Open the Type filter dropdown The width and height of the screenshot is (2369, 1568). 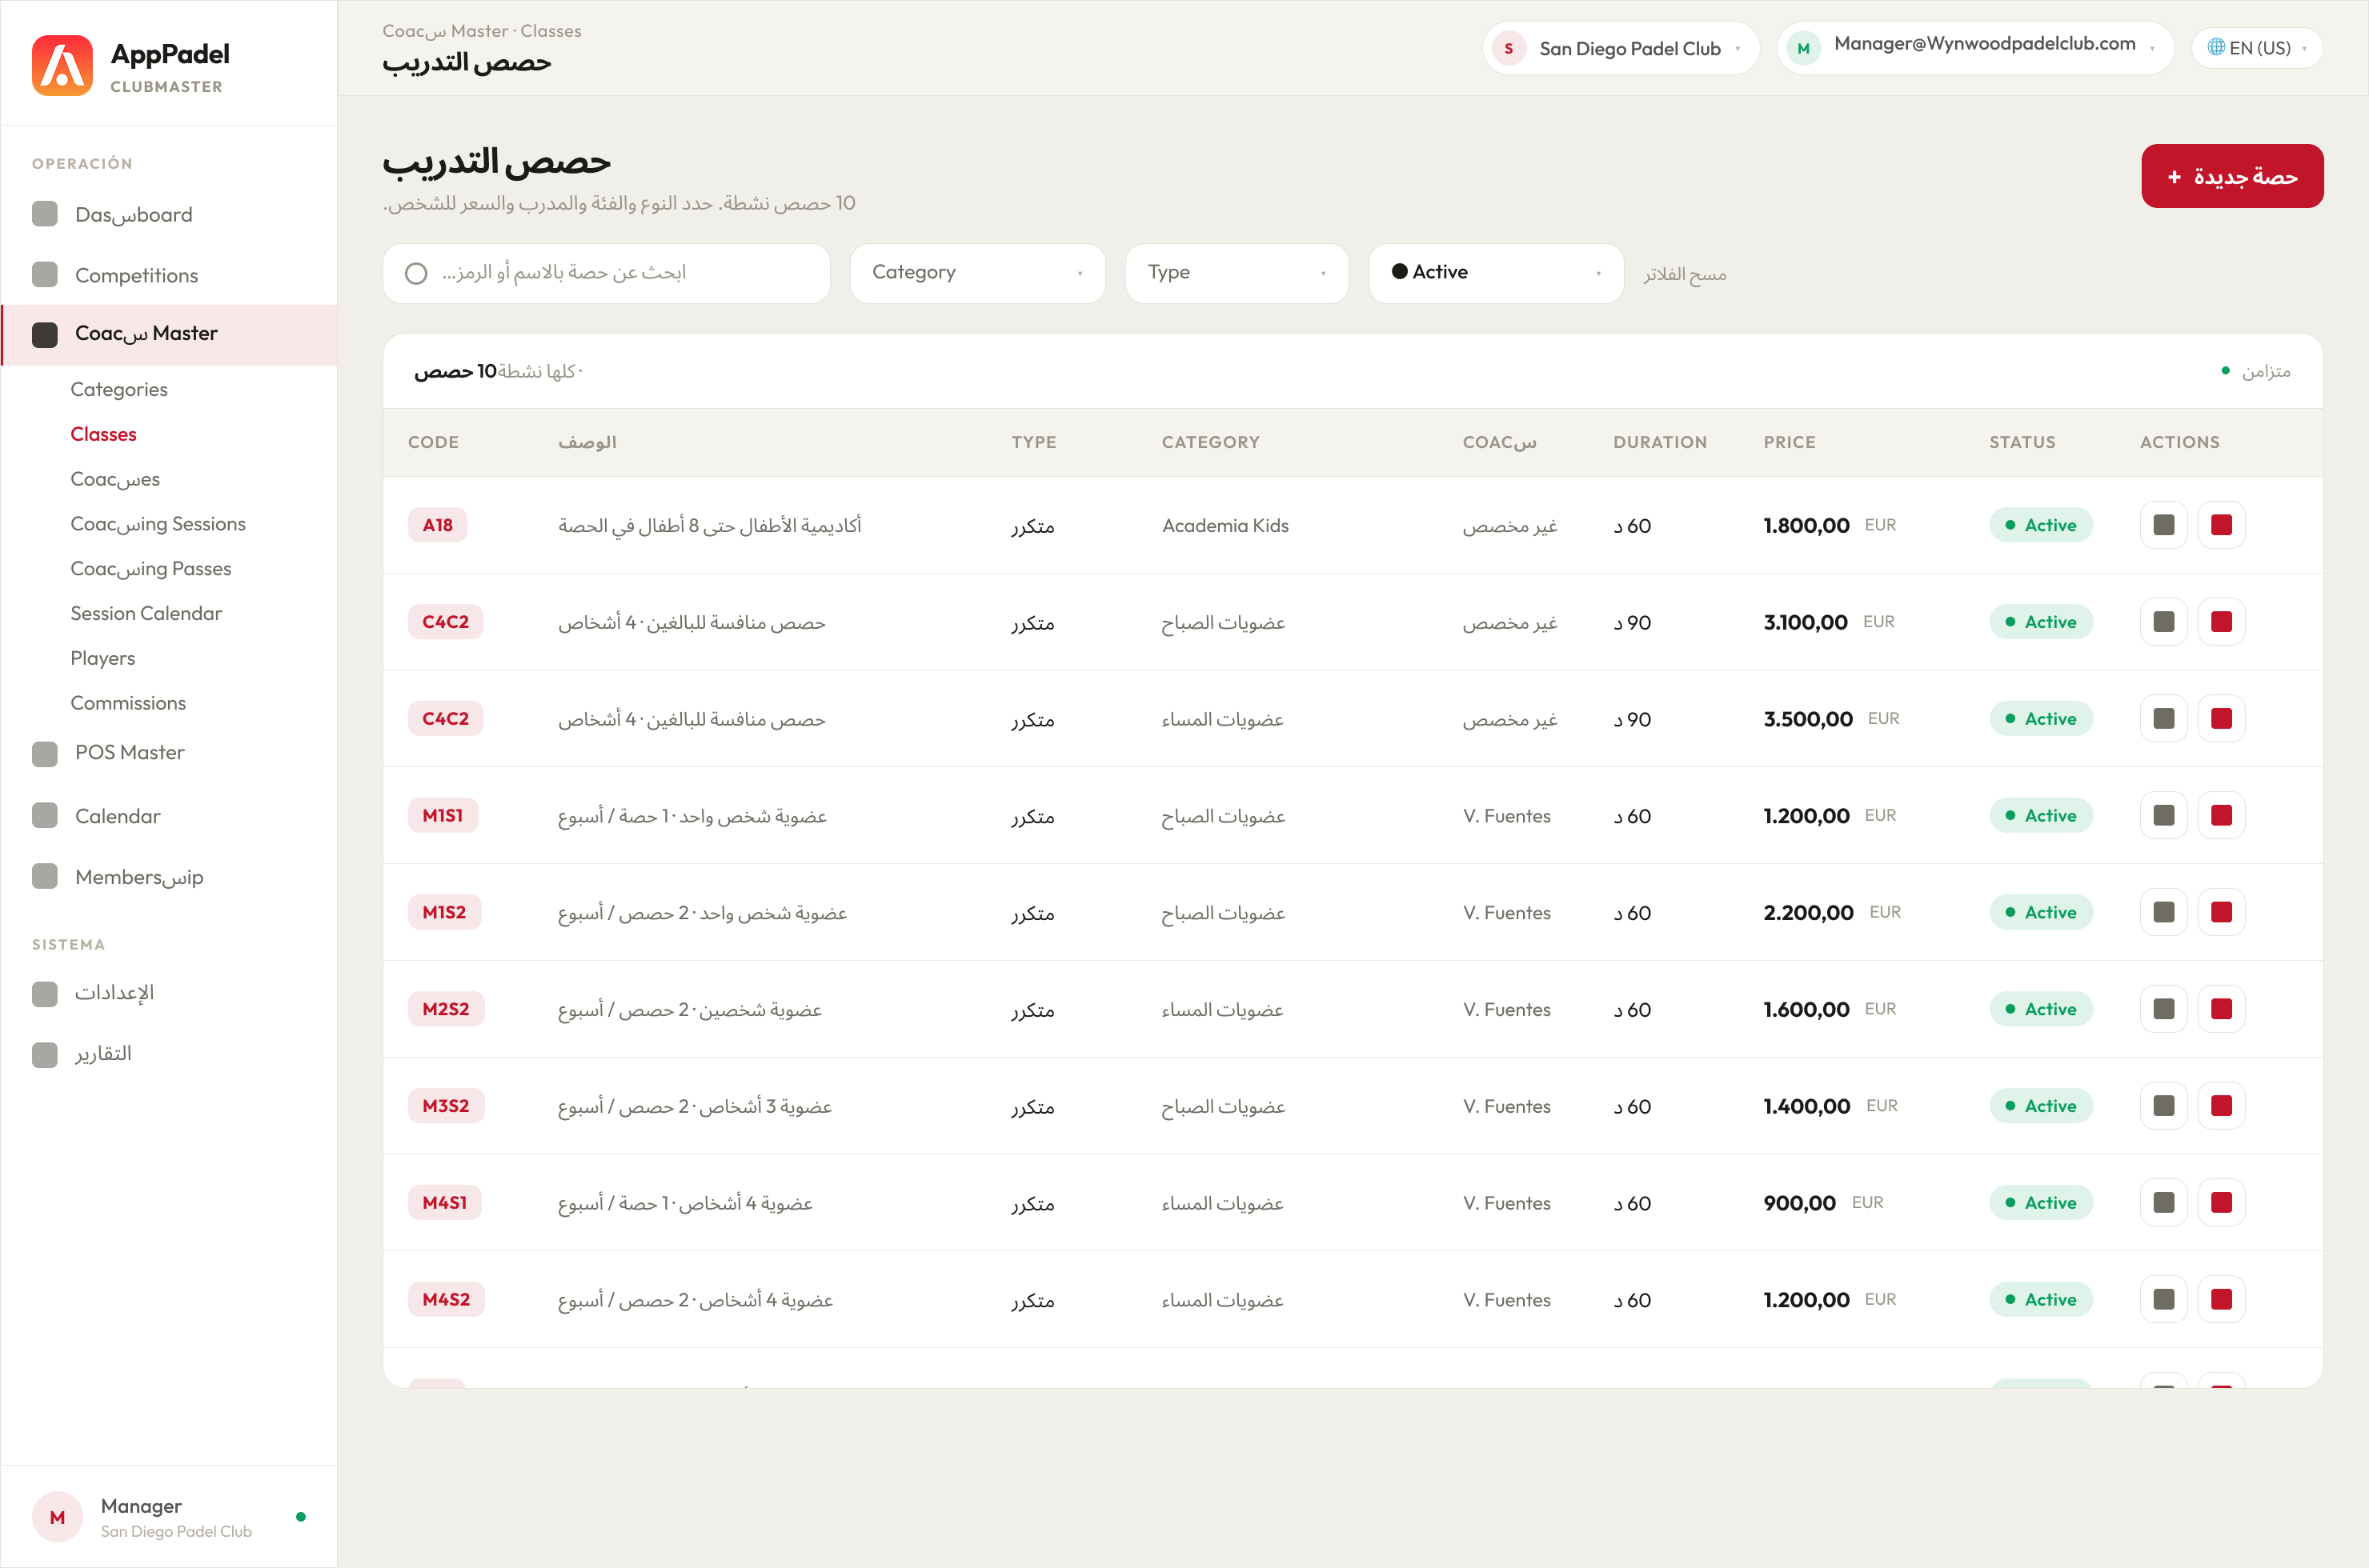[1237, 273]
